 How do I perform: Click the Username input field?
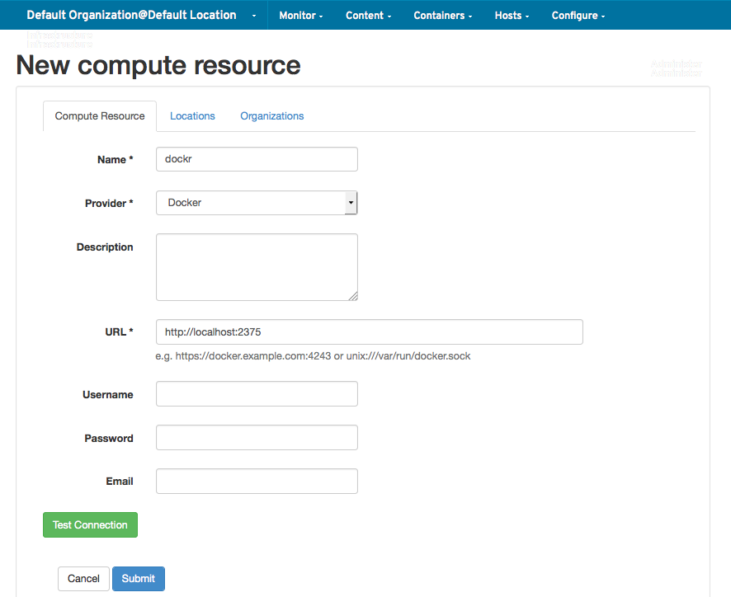pyautogui.click(x=256, y=393)
